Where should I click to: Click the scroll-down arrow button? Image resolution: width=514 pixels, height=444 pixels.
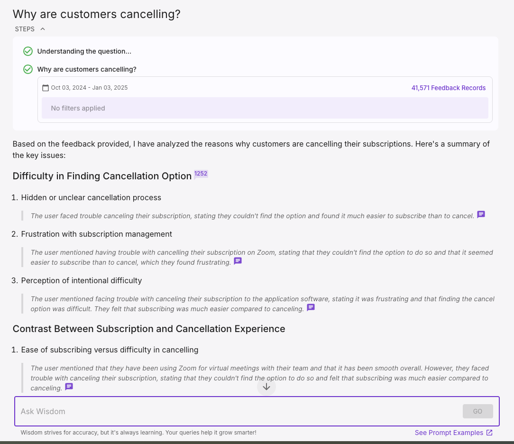(x=266, y=387)
